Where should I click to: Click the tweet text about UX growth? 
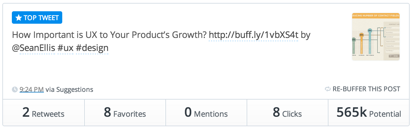click(161, 42)
